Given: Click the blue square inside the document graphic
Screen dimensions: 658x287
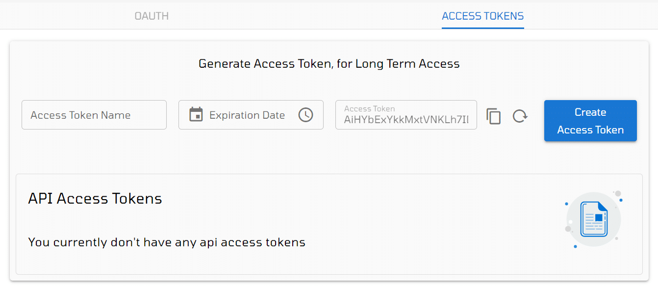Looking at the screenshot, I should pos(598,217).
